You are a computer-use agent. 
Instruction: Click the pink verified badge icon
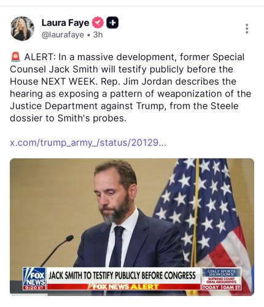[x=98, y=23]
